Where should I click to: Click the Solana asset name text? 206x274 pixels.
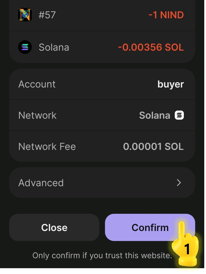(54, 47)
